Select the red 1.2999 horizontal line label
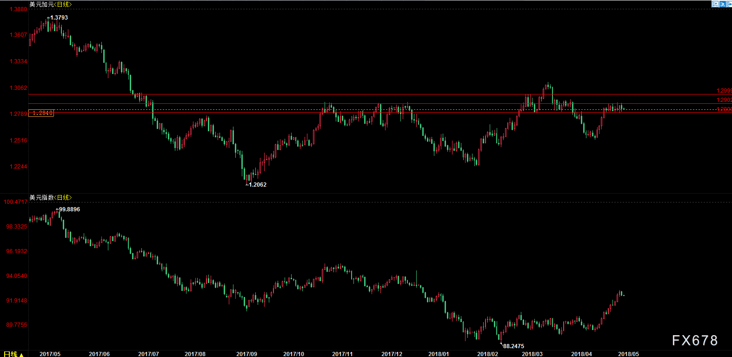The image size is (732, 357). tap(724, 91)
